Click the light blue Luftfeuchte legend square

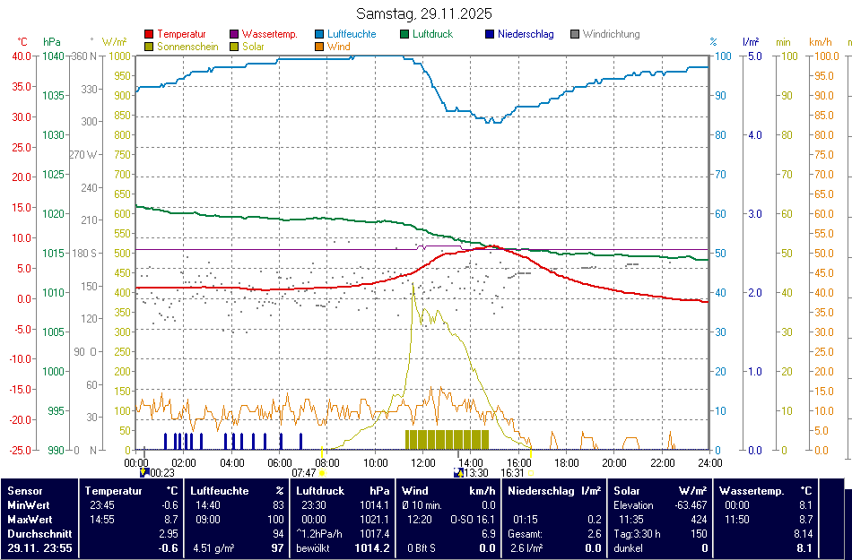[319, 35]
